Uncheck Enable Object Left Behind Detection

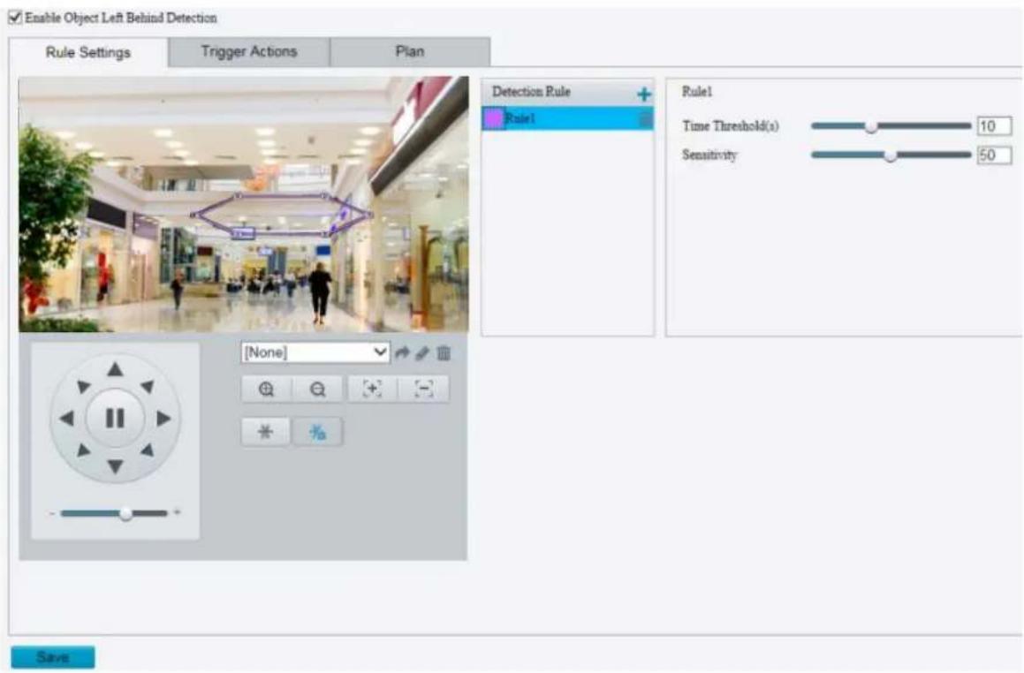[15, 18]
